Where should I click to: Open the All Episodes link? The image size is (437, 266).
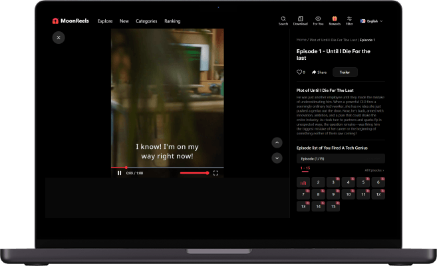pyautogui.click(x=374, y=170)
